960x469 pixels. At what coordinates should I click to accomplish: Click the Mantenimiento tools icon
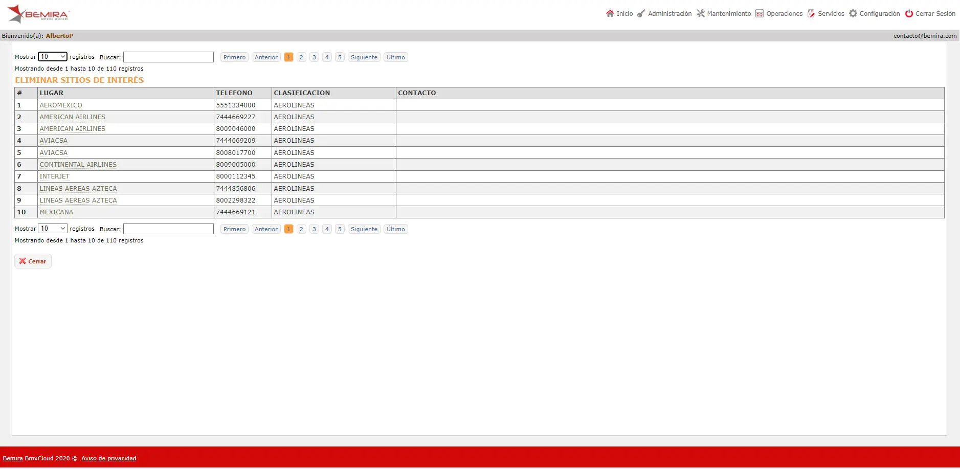click(x=700, y=14)
